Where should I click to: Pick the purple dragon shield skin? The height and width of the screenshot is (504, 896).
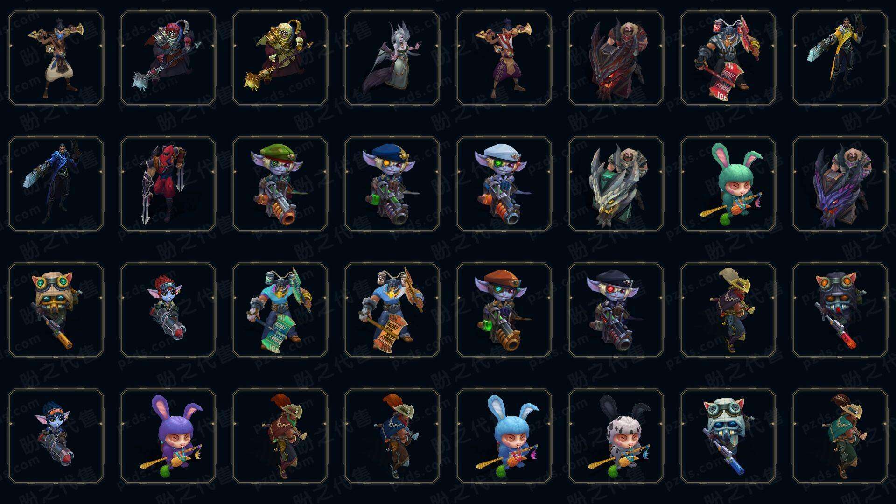coord(840,184)
